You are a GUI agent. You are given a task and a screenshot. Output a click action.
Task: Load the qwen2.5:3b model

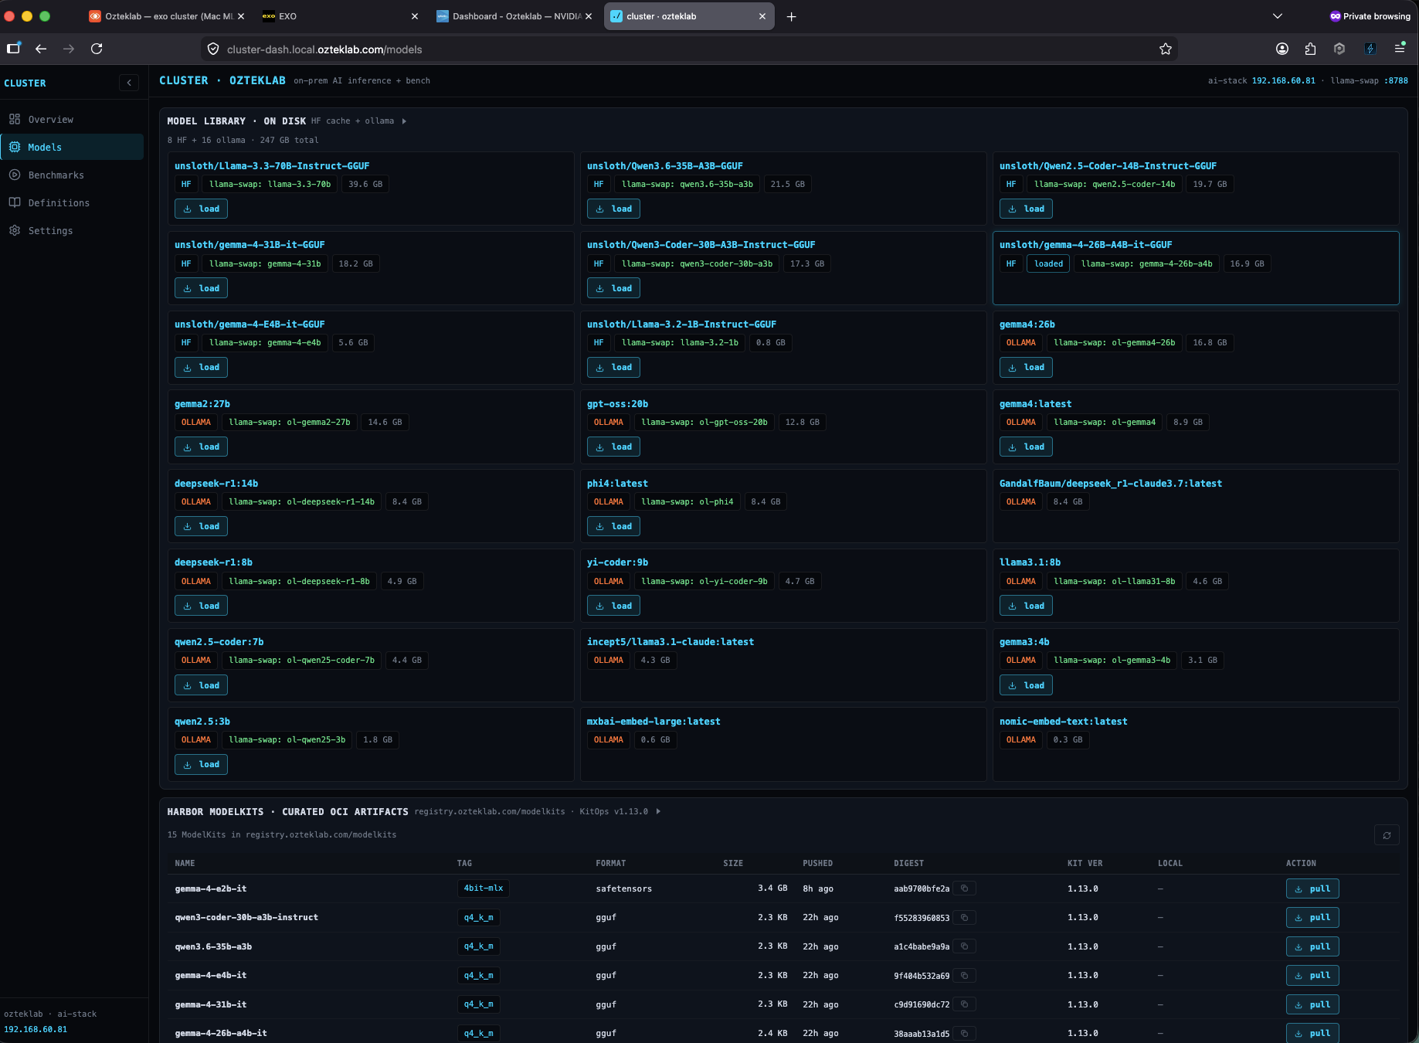(201, 765)
